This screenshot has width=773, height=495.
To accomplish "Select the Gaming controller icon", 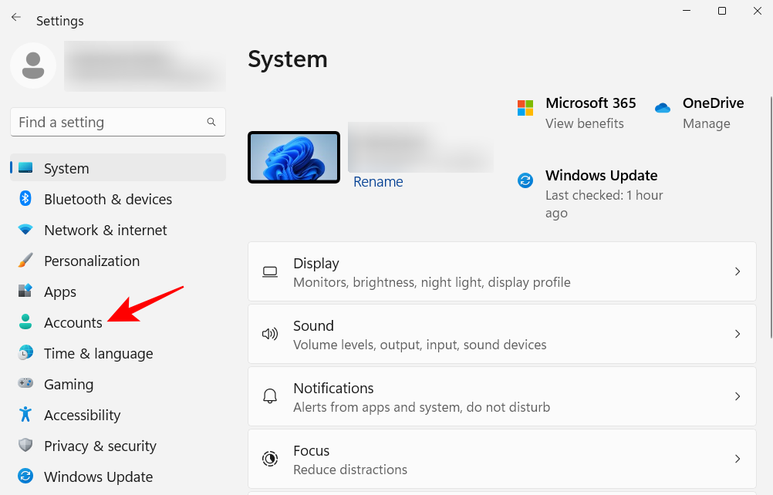I will pyautogui.click(x=26, y=384).
